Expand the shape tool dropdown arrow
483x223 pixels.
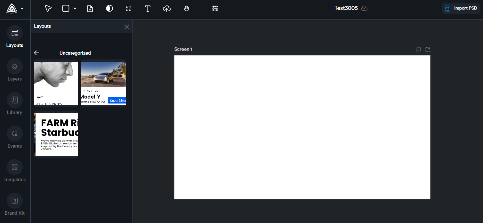pos(75,9)
